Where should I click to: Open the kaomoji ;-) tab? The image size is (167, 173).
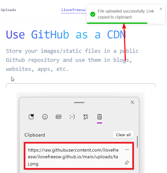coord(72,117)
